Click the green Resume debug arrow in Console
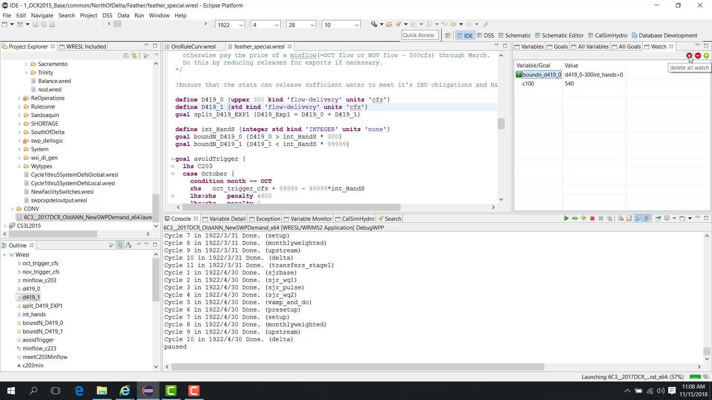Viewport: 712px width, 400px height. tap(566, 218)
